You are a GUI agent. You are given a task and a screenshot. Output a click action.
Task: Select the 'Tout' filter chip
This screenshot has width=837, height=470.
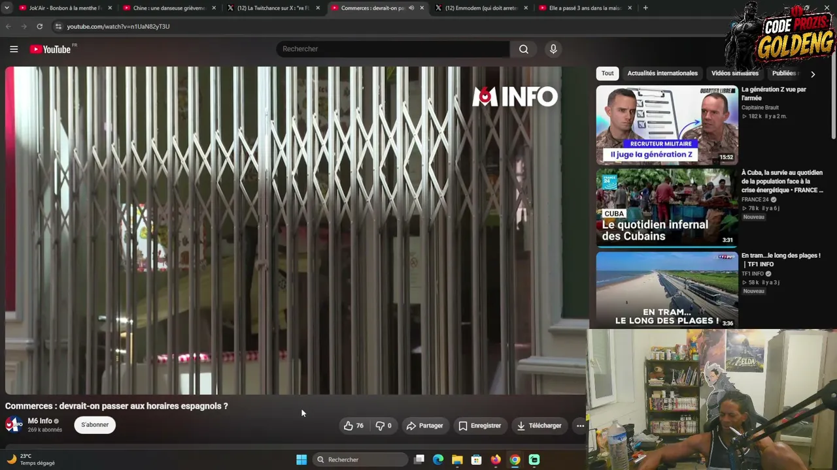(607, 73)
